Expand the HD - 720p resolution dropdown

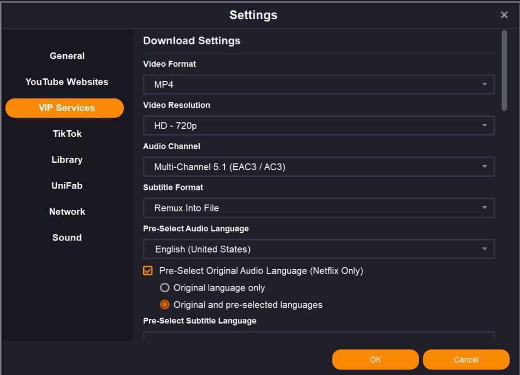pyautogui.click(x=319, y=126)
